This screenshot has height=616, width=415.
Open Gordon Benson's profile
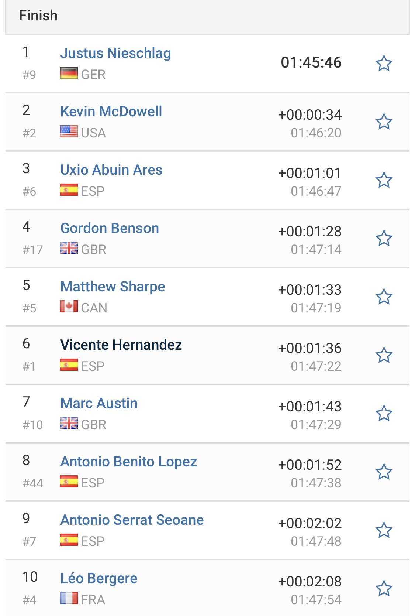(x=110, y=228)
